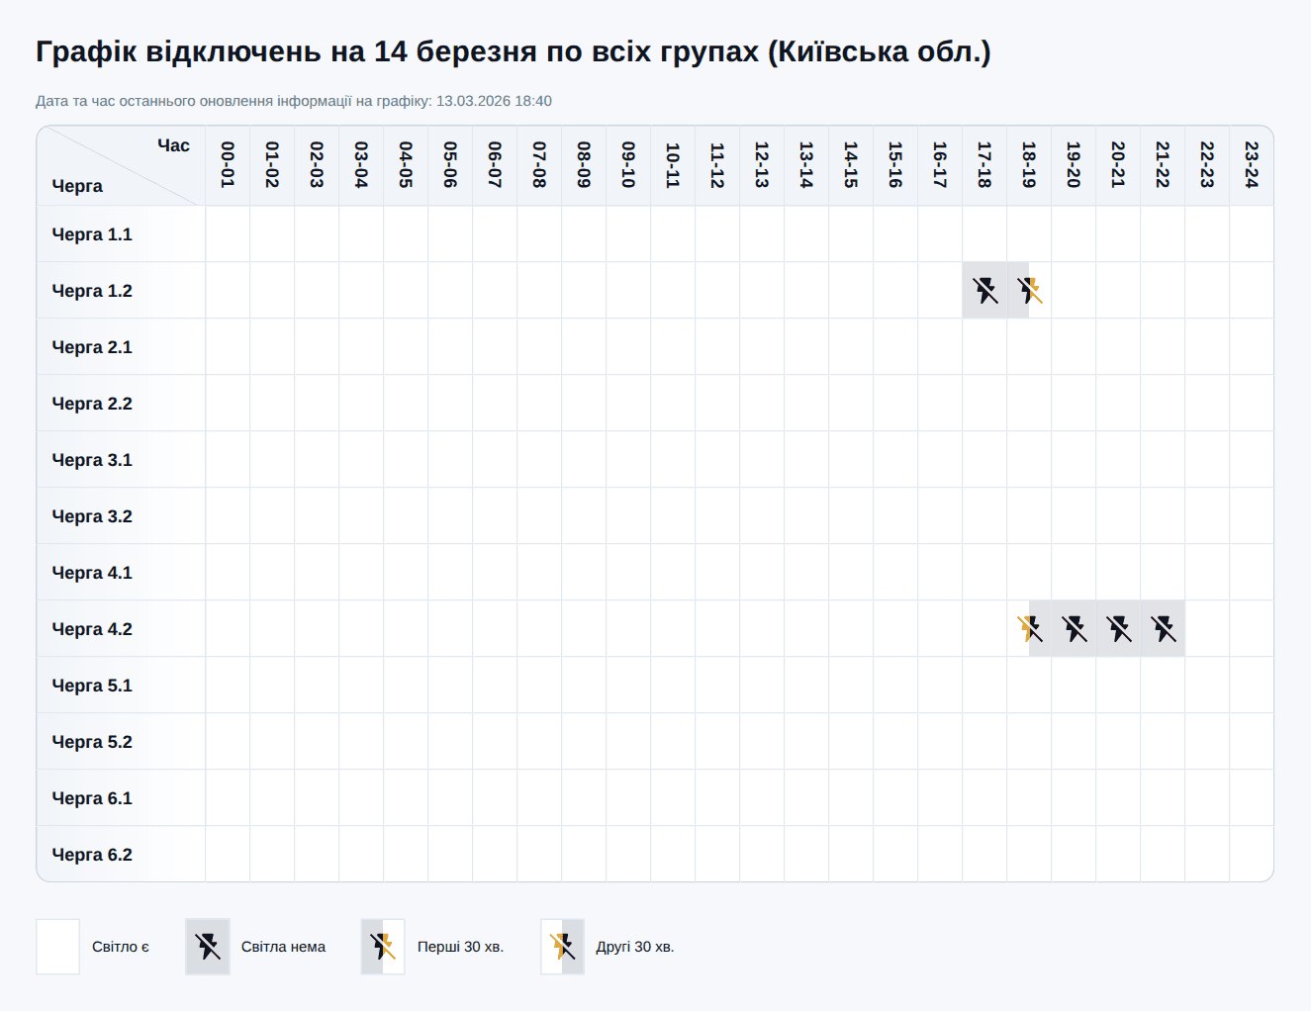1311x1011 pixels.
Task: Click the Другі 30 хв. legend icon
Action: click(562, 947)
